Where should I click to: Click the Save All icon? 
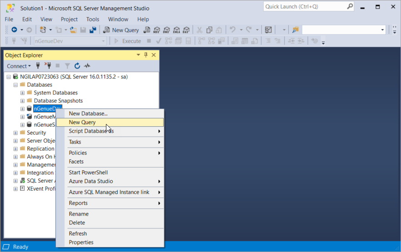coord(93,30)
